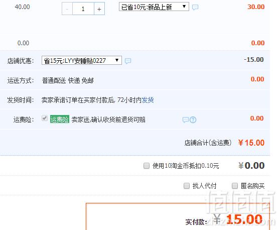Image resolution: width=280 pixels, height=230 pixels.
Task: Expand the 省15元:LYY安睡贴0227 store coupon dropdown
Action: pos(82,60)
